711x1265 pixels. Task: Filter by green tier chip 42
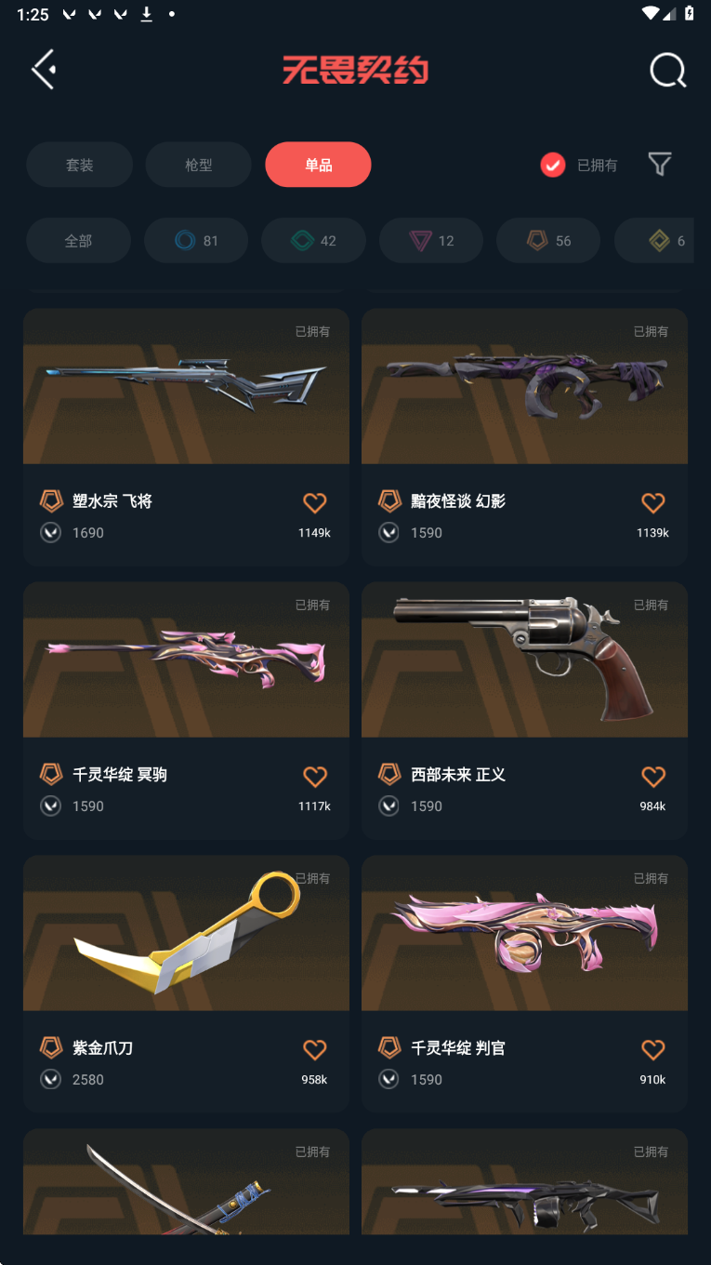tap(313, 241)
